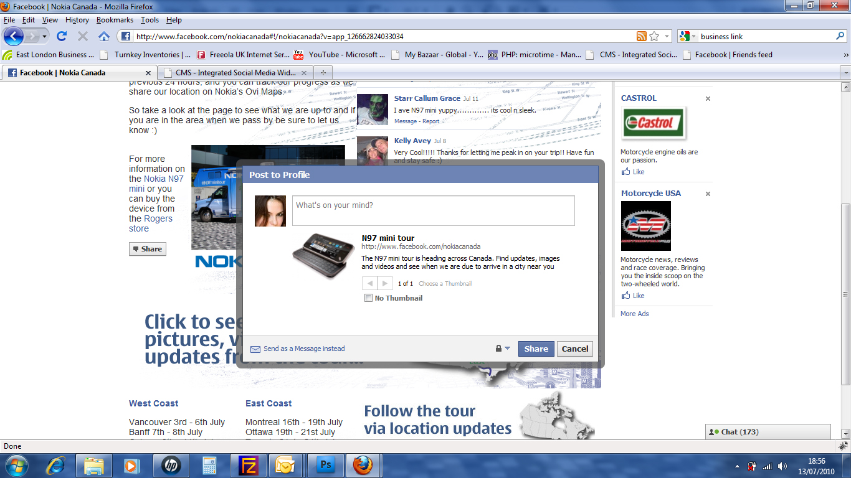Image resolution: width=851 pixels, height=478 pixels.
Task: Close the Castrol ad with X
Action: (x=708, y=98)
